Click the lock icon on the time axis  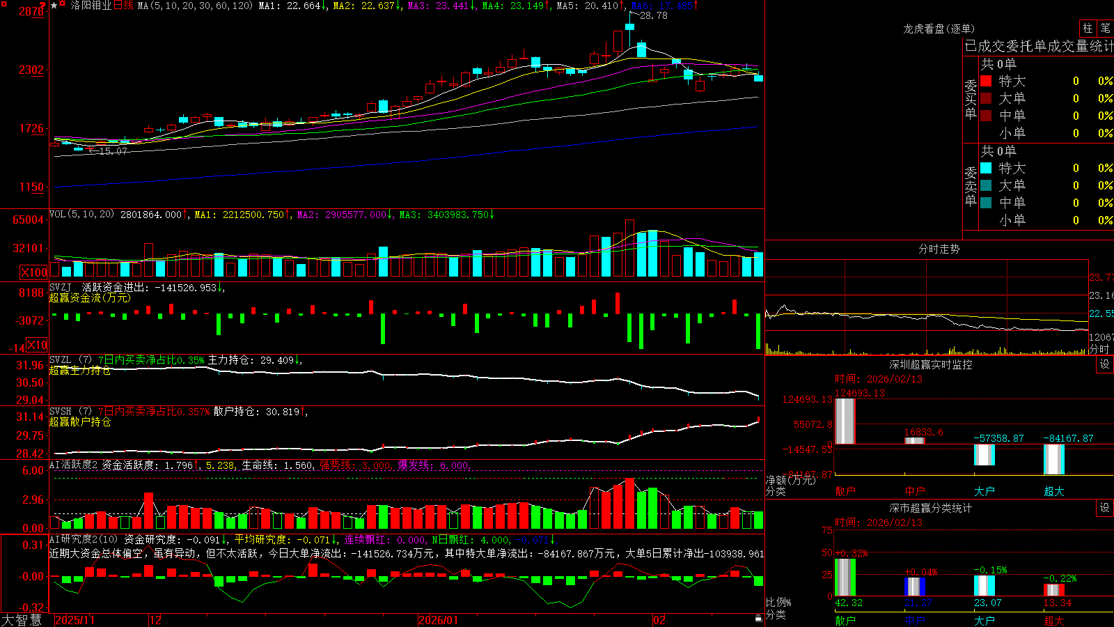tap(759, 619)
